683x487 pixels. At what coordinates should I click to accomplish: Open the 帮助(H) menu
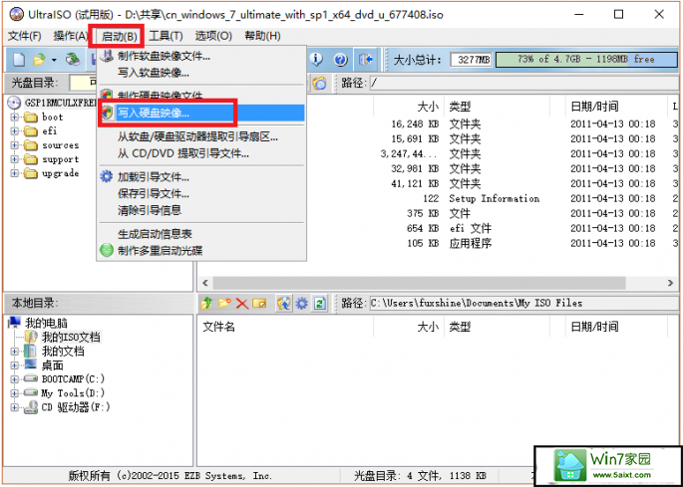(x=262, y=36)
